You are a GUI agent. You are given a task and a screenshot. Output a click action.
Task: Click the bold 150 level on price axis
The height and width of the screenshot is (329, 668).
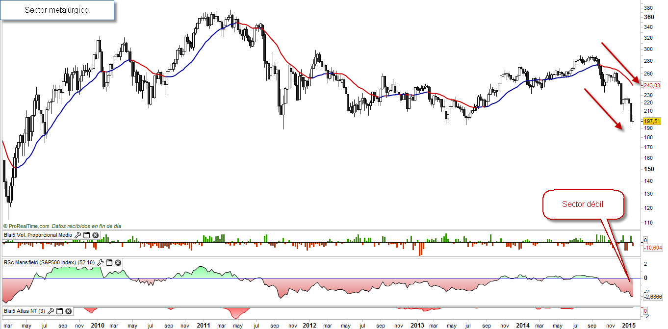648,169
